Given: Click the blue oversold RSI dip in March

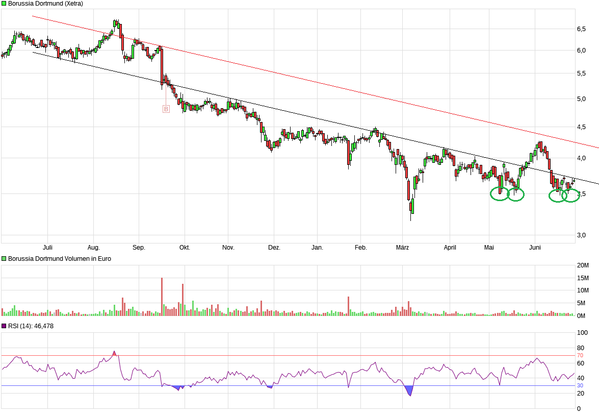Looking at the screenshot, I should [x=409, y=391].
